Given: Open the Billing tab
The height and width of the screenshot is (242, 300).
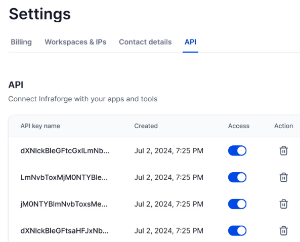Looking at the screenshot, I should pos(21,42).
